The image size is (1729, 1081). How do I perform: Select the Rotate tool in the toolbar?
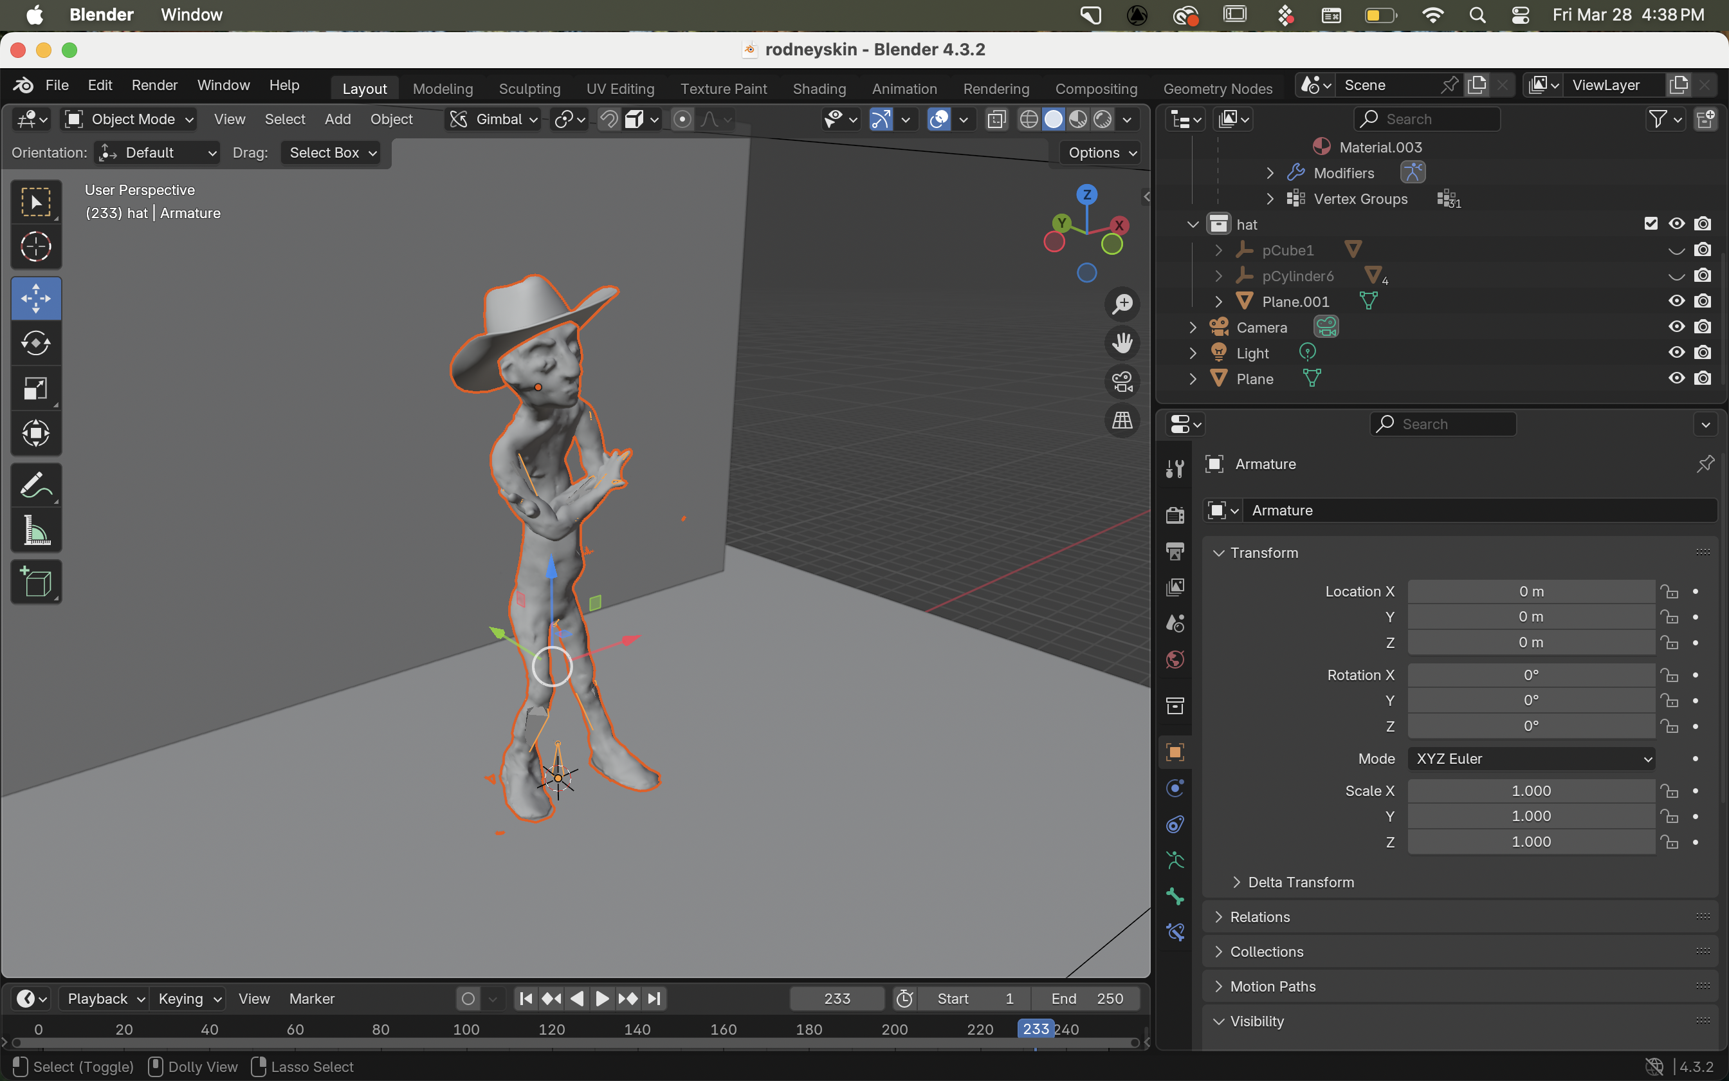36,343
